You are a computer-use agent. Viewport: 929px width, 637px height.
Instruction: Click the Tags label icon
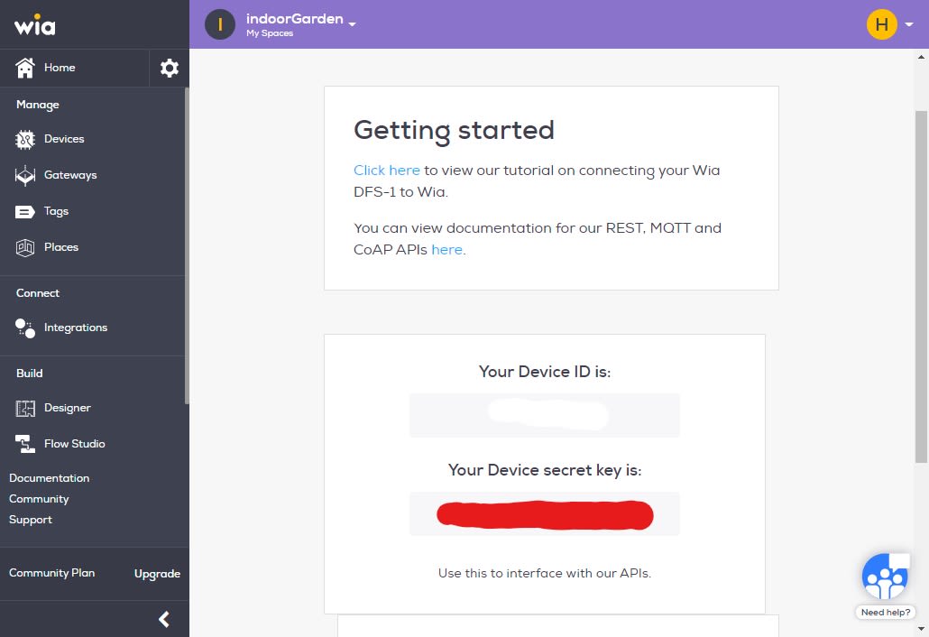(x=25, y=211)
